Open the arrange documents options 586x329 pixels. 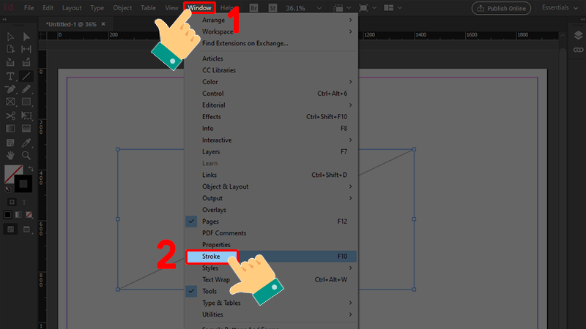[393, 8]
